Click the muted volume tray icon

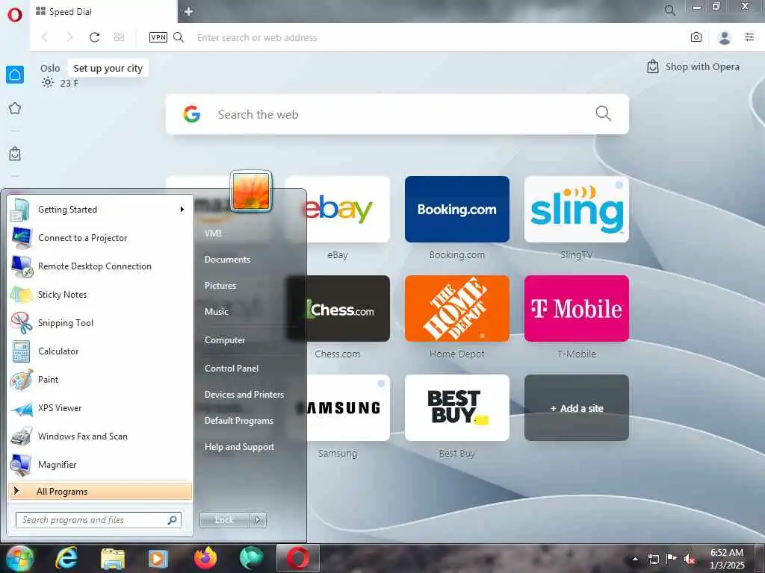tap(690, 560)
